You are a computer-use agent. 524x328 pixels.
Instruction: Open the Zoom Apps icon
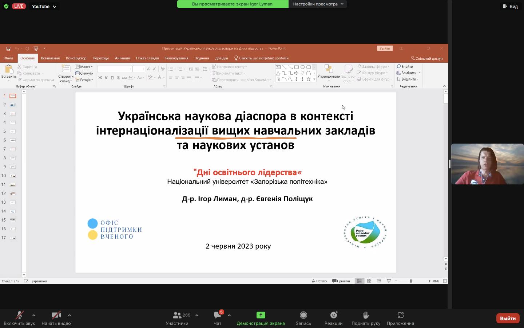[x=400, y=315]
